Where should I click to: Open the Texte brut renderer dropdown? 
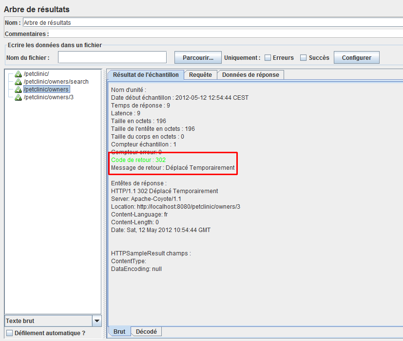point(96,321)
